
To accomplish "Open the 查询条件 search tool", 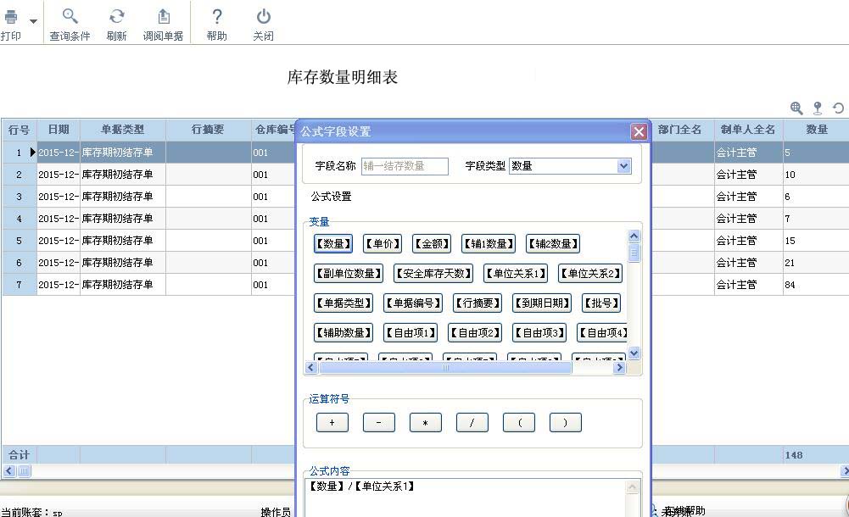I will click(70, 17).
